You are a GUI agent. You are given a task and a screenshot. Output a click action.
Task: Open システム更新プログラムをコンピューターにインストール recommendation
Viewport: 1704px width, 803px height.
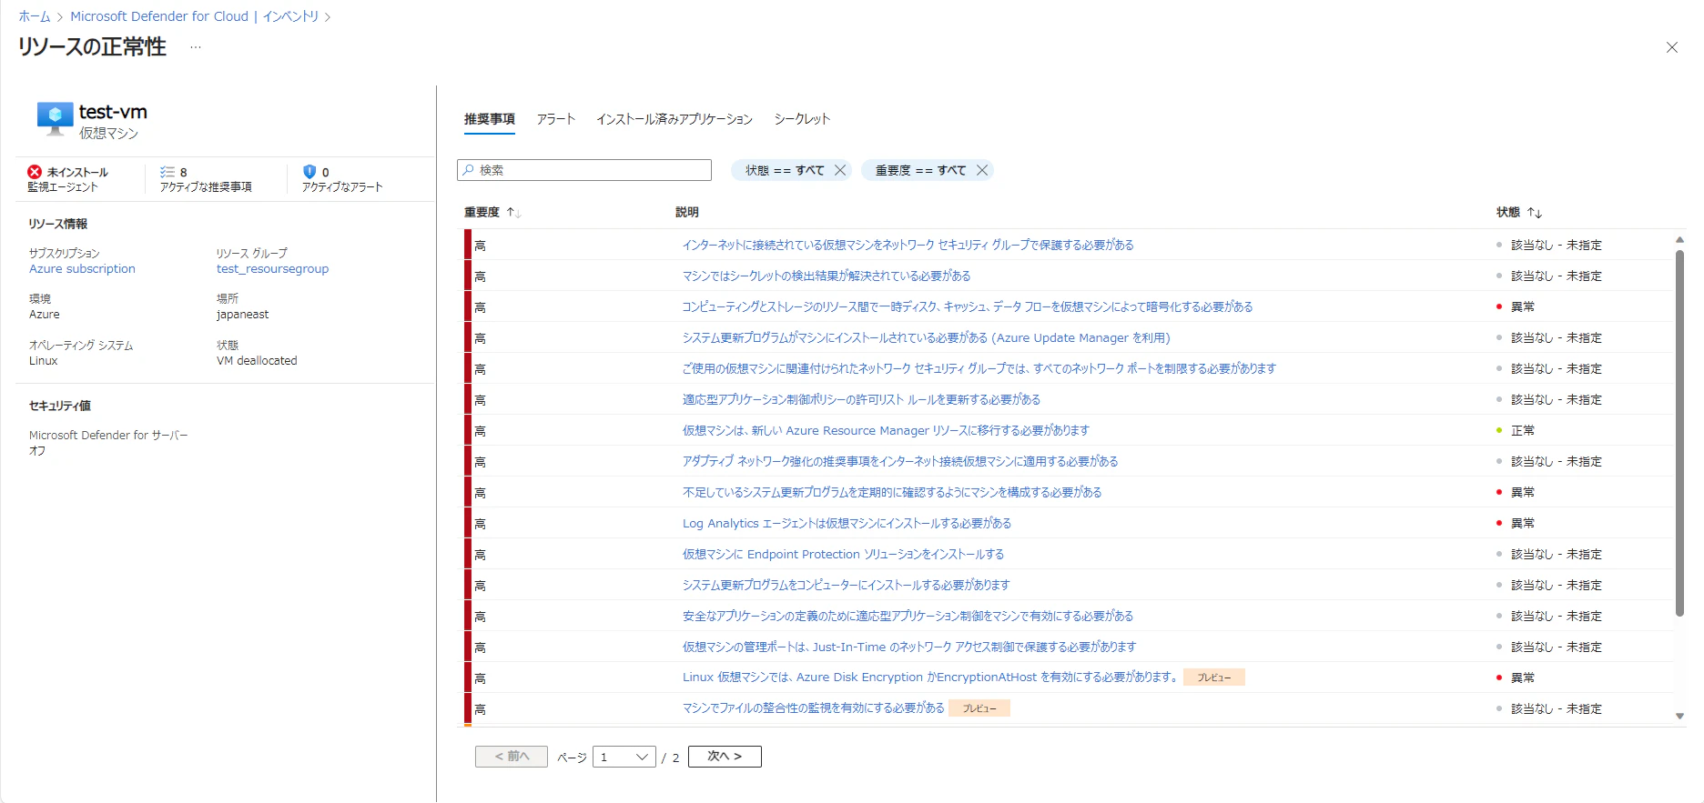point(847,585)
